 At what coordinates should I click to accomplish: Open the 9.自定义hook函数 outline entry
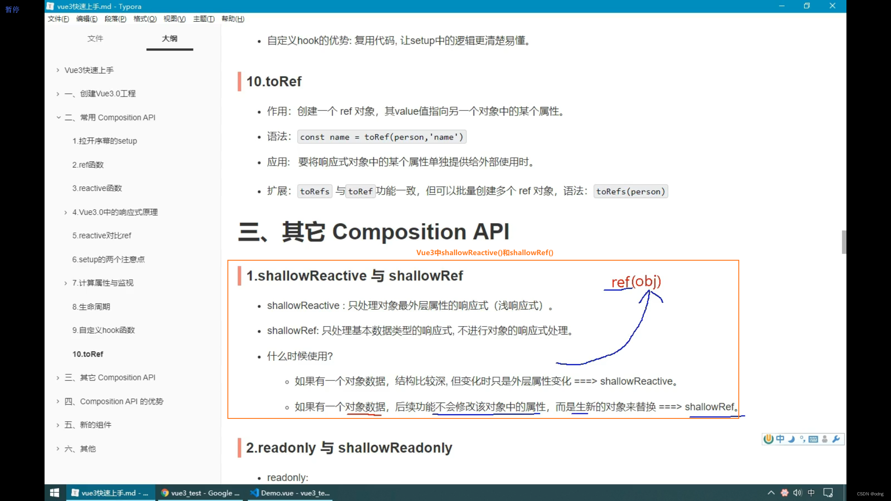103,330
